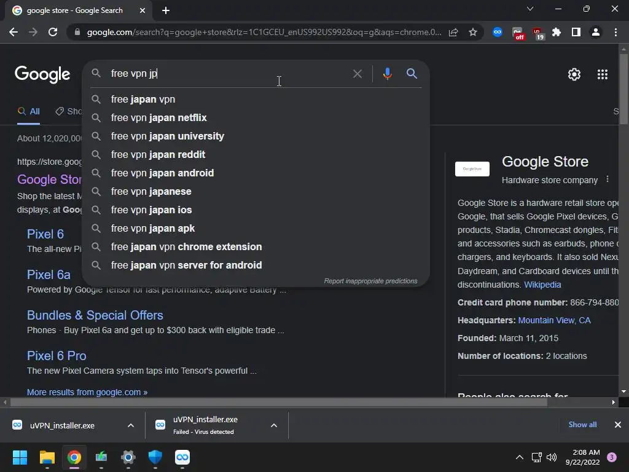Open the taskbar clock and date
Screen dimensions: 629x472
coord(583,457)
